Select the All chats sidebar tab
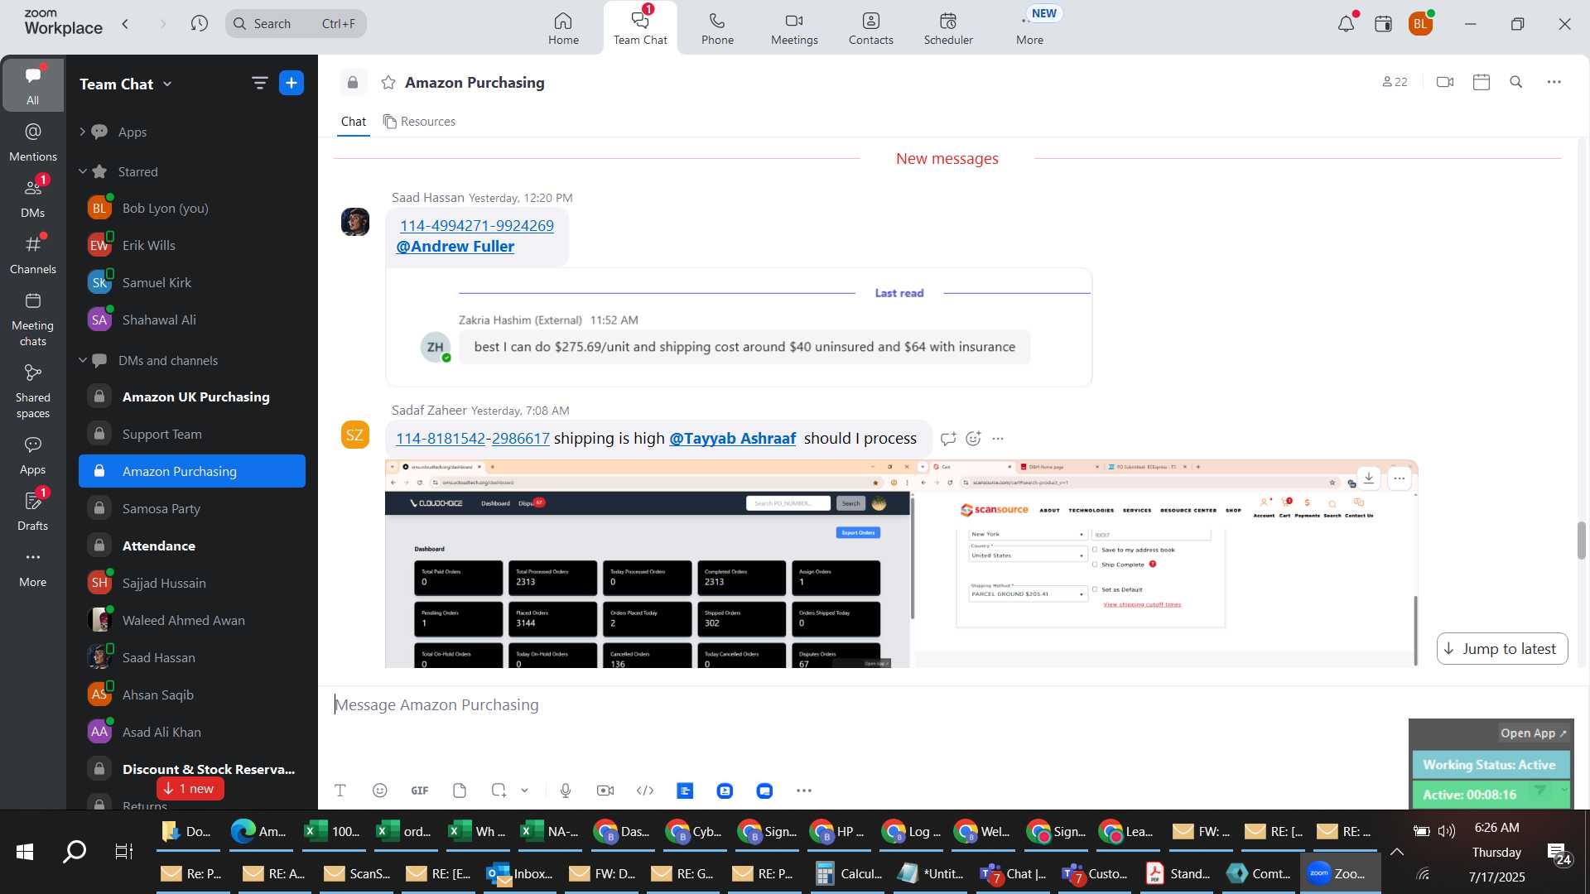 (33, 85)
